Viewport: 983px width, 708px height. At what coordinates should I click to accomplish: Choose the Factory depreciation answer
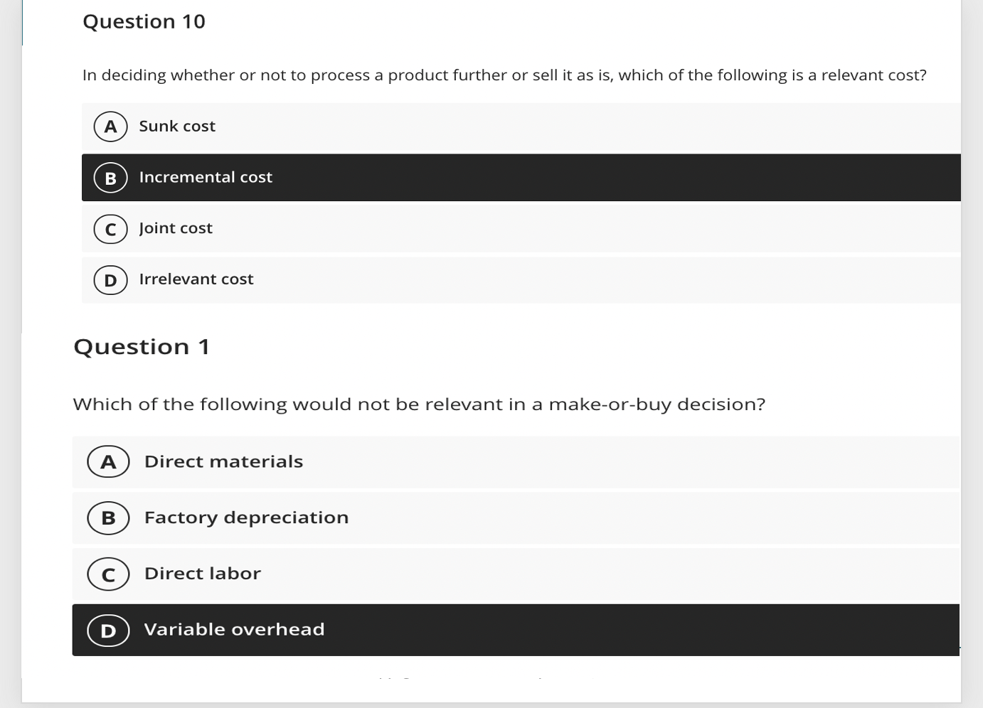point(427,517)
